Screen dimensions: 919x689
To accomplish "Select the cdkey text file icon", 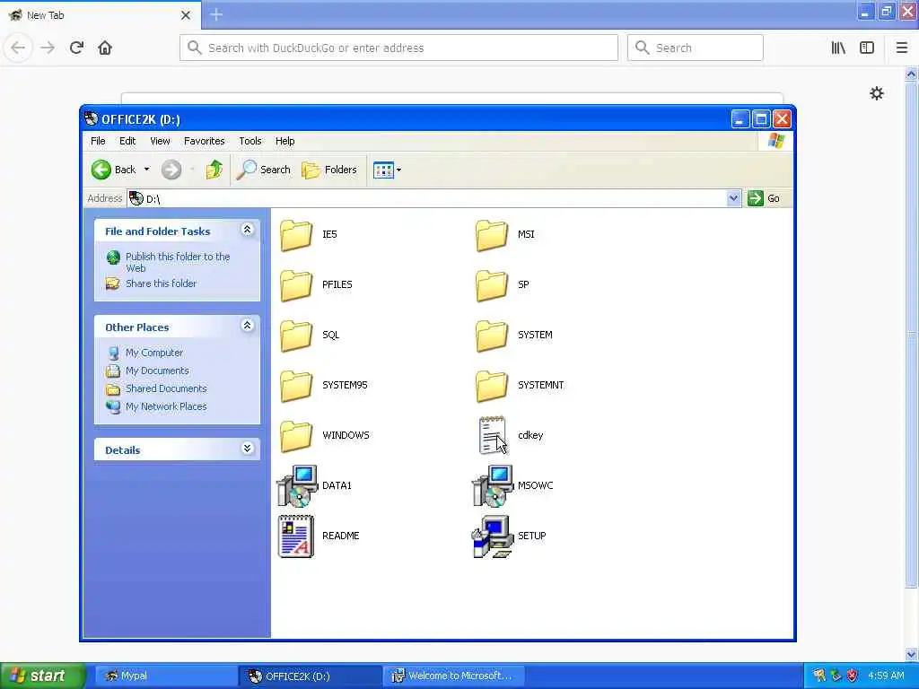I will 493,435.
